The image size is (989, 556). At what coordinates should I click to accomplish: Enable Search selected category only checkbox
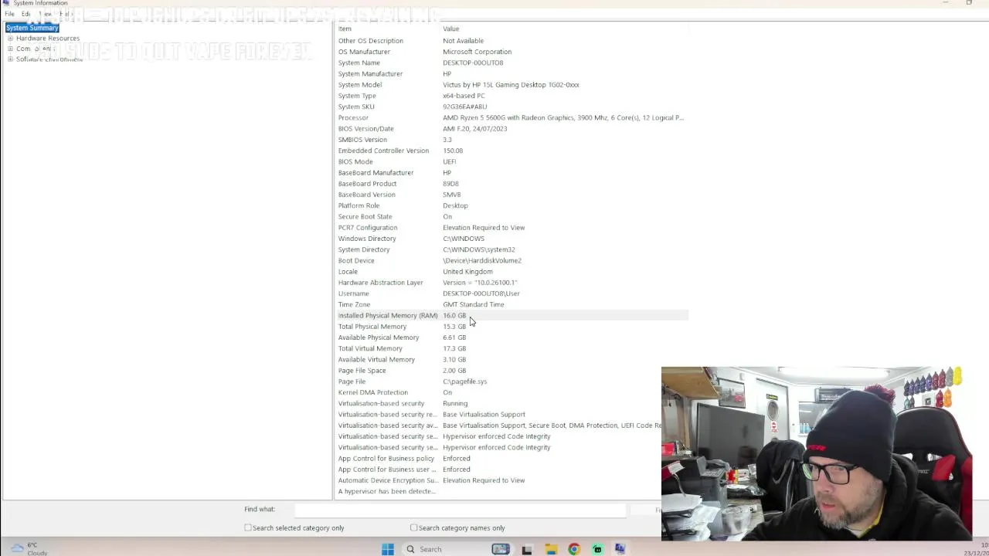tap(248, 528)
